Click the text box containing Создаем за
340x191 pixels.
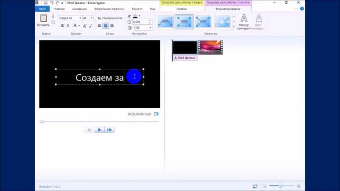tap(99, 77)
